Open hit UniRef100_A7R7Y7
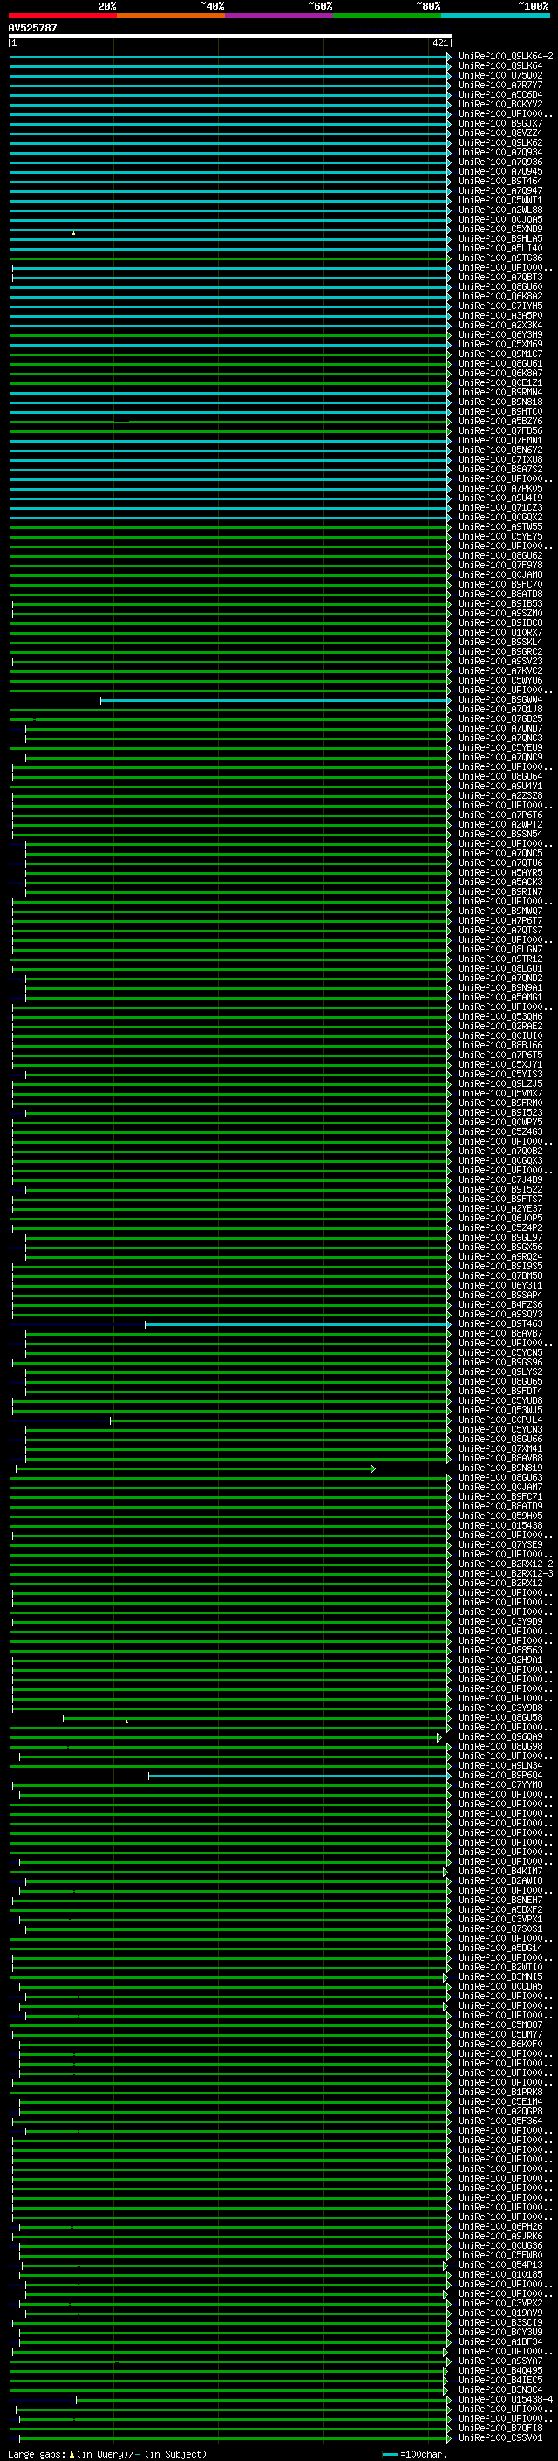Screen dimensions: 558x2461 500,85
